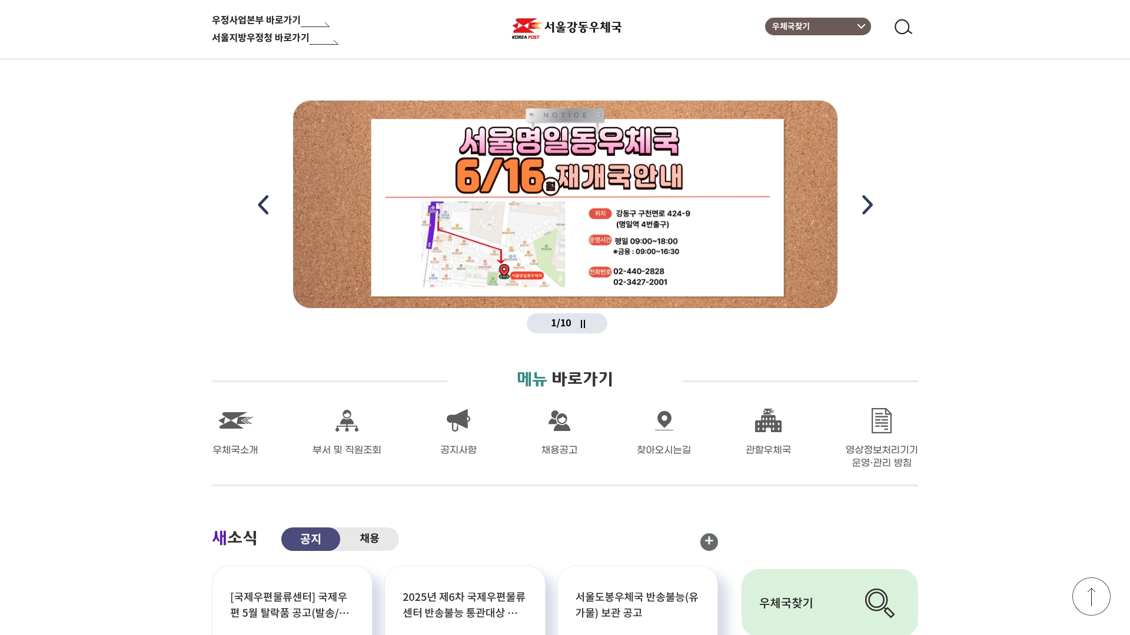Open the 관할우체국 building icon
The height and width of the screenshot is (635, 1130).
[768, 420]
